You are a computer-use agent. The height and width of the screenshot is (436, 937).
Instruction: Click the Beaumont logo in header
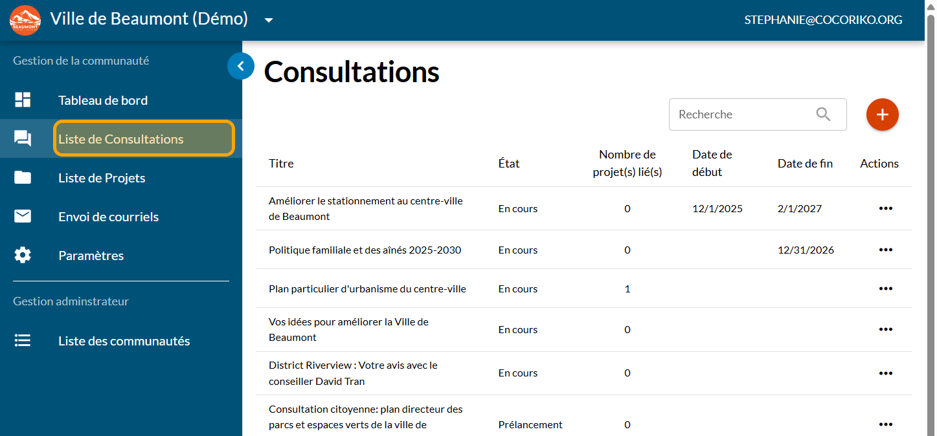click(25, 20)
